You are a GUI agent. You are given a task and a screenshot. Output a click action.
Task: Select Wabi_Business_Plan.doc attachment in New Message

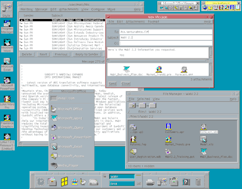point(126,71)
